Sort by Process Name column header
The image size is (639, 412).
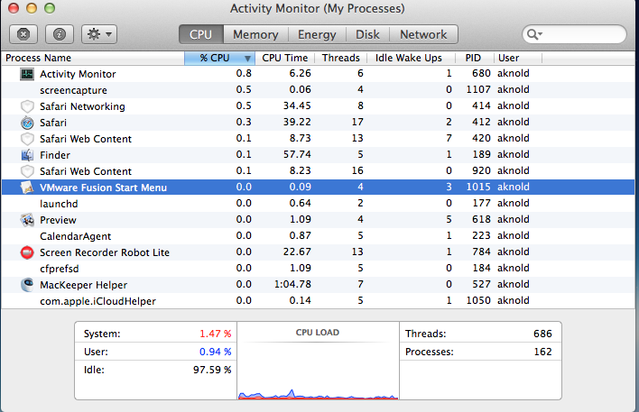tap(93, 58)
